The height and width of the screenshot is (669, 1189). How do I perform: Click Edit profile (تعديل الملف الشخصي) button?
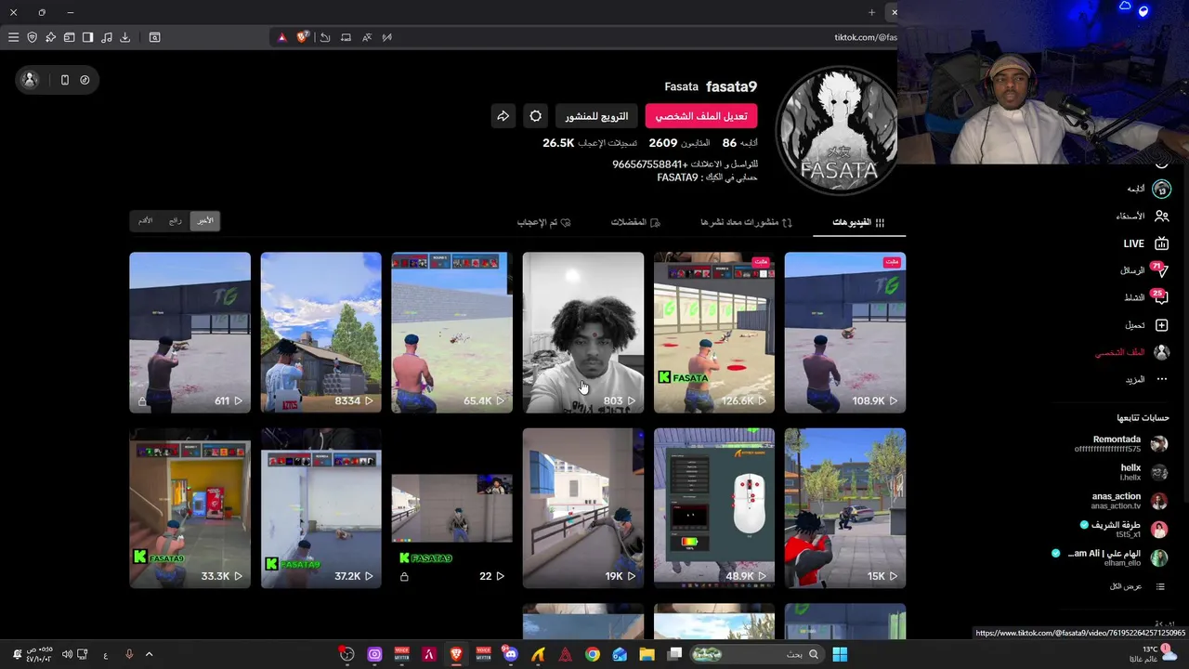pos(701,116)
